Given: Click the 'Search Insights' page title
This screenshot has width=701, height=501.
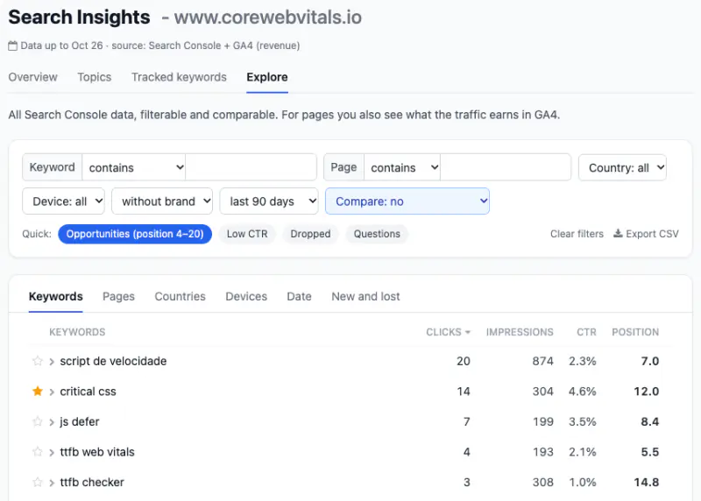Looking at the screenshot, I should coord(79,17).
